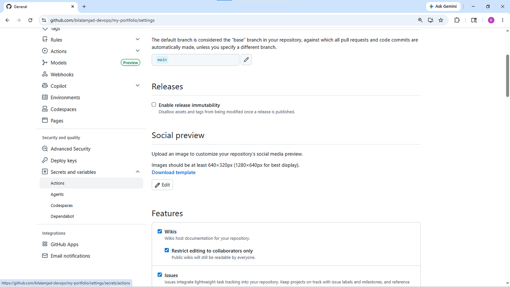Click the pencil icon to rename default branch
Viewport: 510px width, 287px height.
[x=246, y=60]
